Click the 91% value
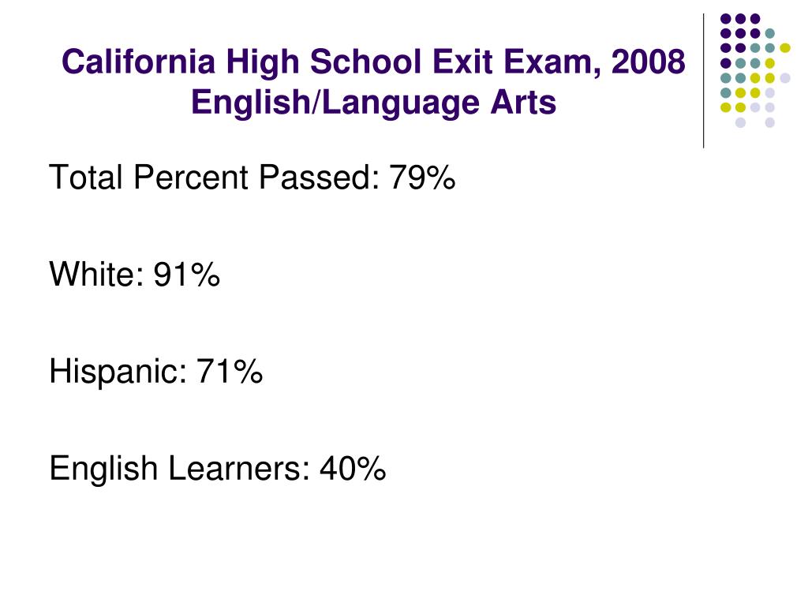Viewport: 808px width, 606px height. [x=186, y=274]
